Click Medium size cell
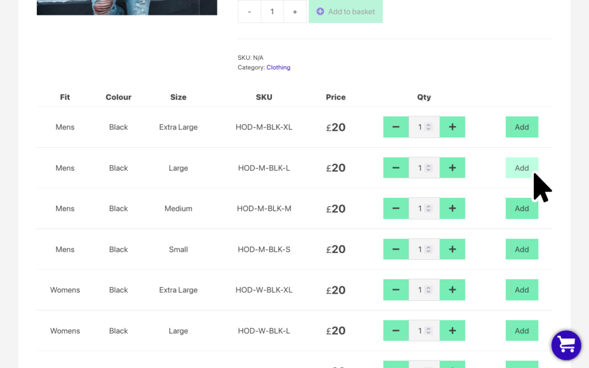This screenshot has height=368, width=589. point(178,209)
